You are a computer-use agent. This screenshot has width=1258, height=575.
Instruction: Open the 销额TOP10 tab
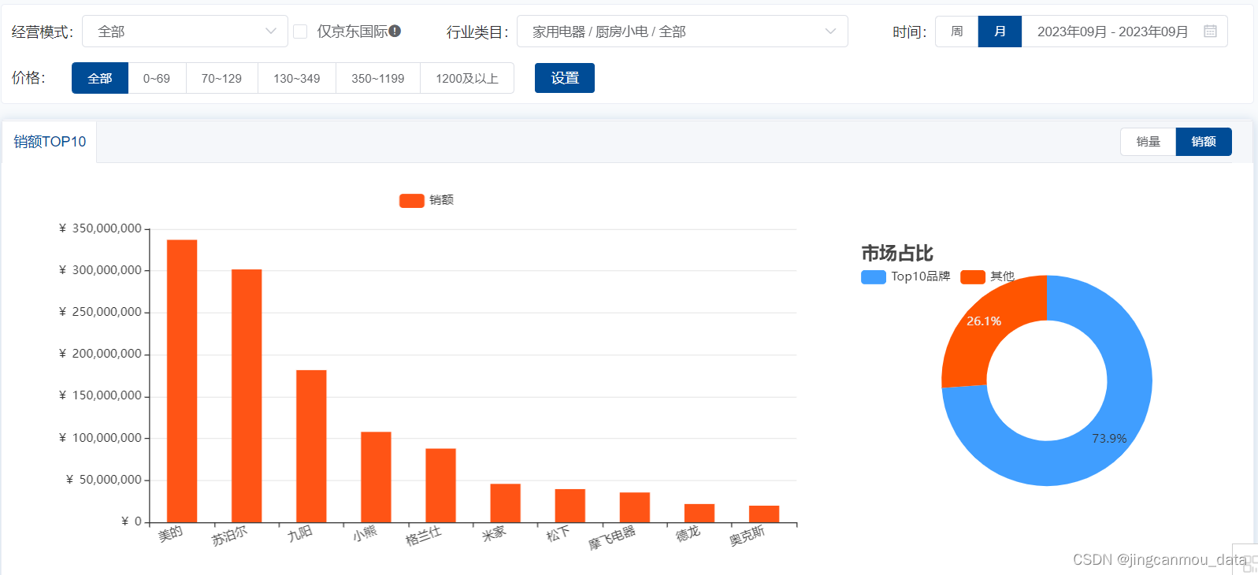(50, 142)
